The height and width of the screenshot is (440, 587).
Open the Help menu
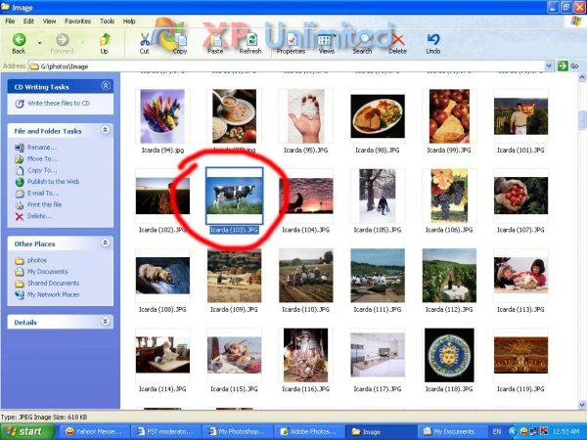129,22
